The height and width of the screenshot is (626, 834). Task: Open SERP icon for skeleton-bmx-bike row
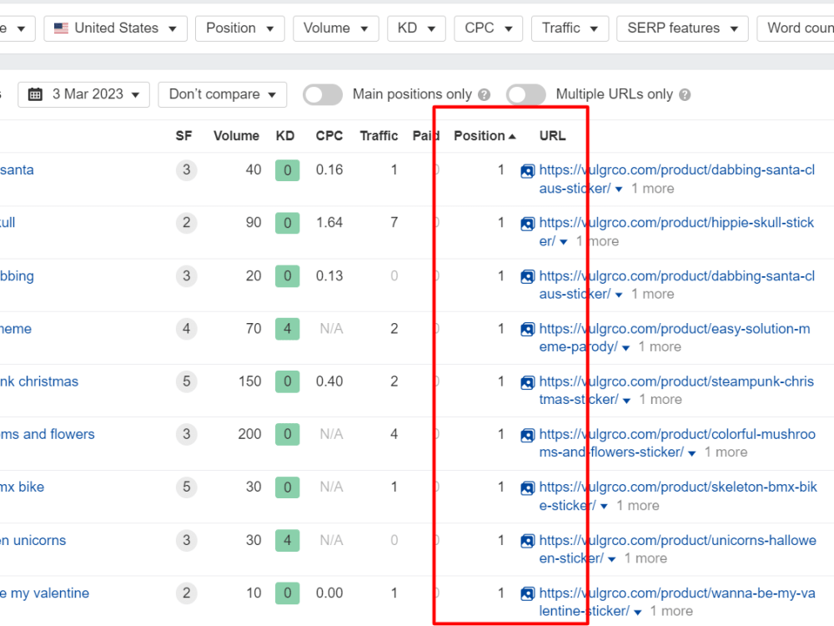point(527,487)
